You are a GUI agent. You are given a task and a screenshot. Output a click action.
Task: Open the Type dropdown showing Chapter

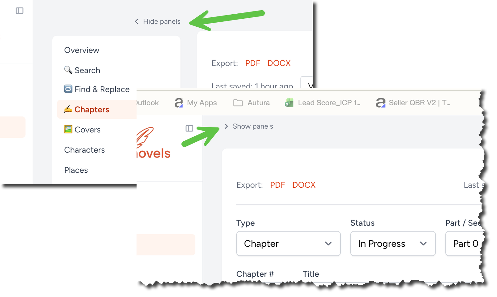(288, 244)
